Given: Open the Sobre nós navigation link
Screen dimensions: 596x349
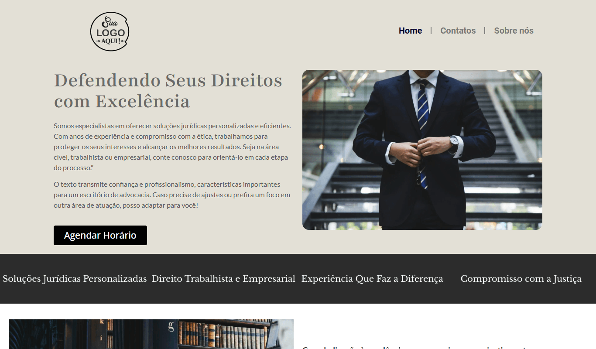Looking at the screenshot, I should (514, 31).
